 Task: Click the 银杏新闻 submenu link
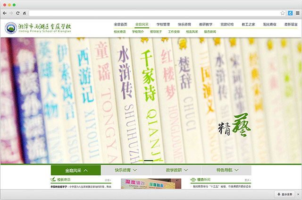tap(210, 32)
